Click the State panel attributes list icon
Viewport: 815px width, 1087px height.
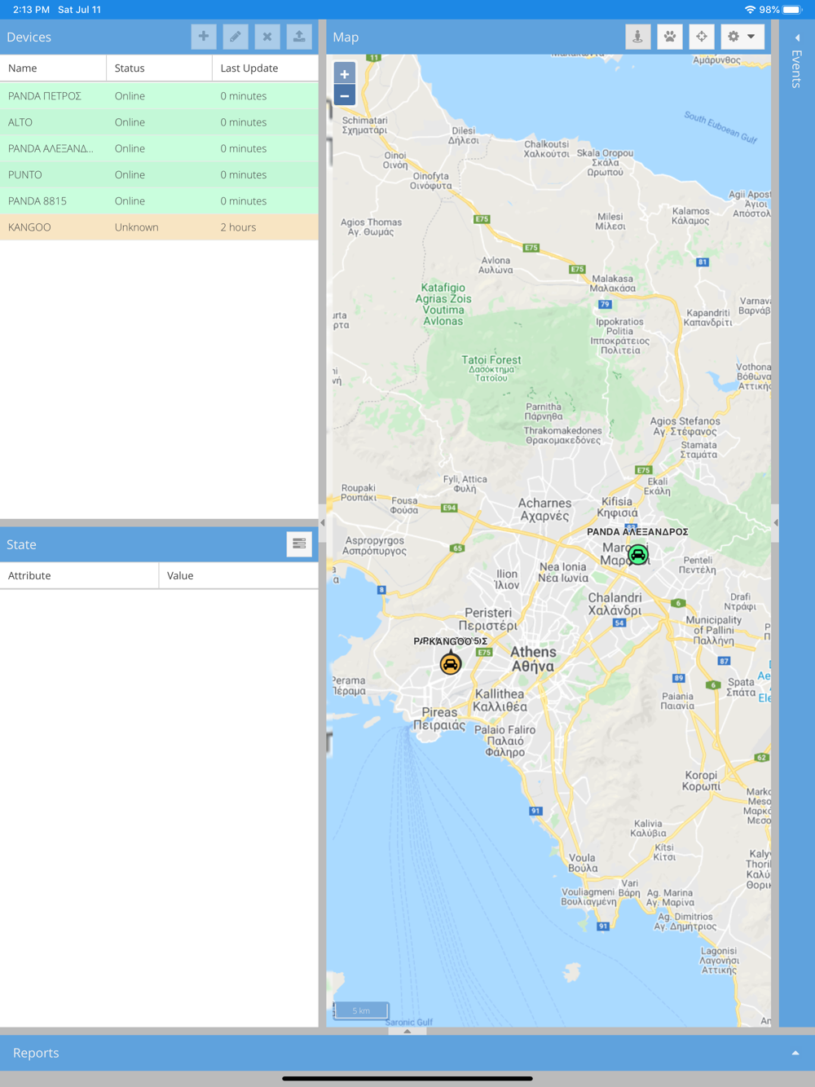pyautogui.click(x=299, y=544)
